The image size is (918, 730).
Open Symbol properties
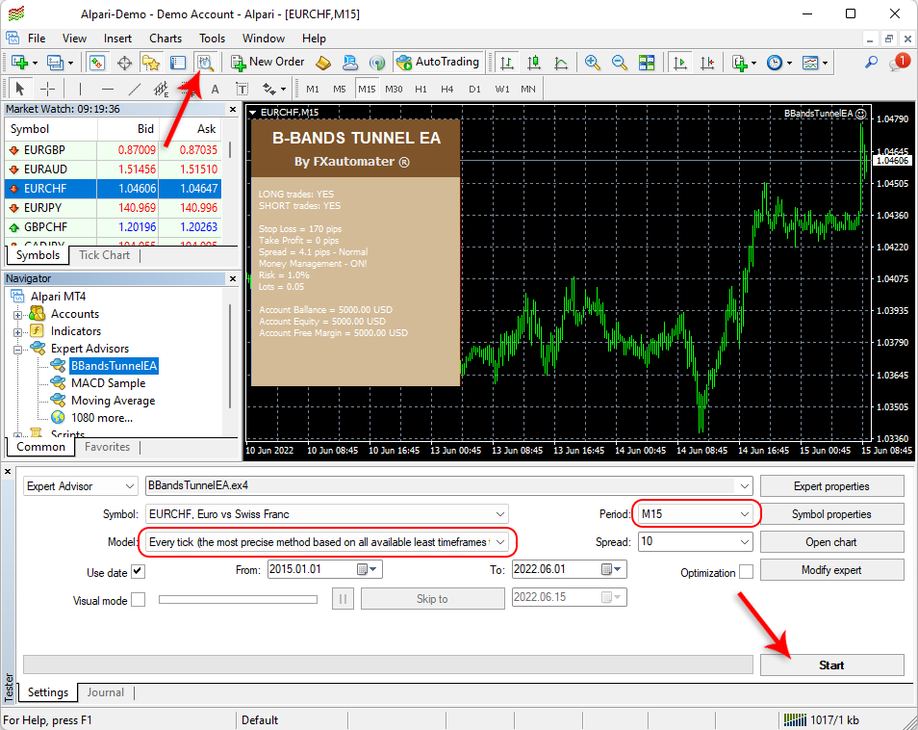coord(831,514)
